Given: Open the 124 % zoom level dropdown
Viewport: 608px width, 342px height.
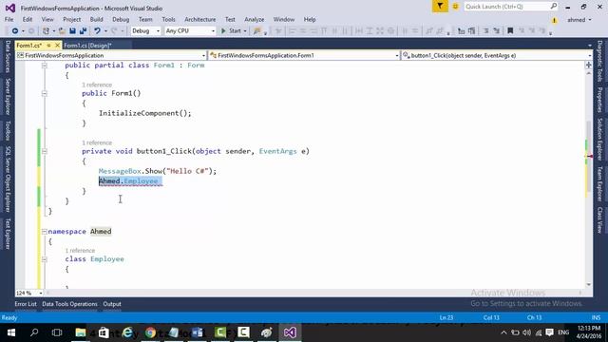Looking at the screenshot, I should (29, 294).
